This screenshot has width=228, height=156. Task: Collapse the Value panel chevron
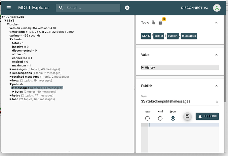[216, 55]
